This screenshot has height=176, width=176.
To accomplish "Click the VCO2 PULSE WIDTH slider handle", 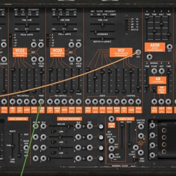I will pos(27,31).
